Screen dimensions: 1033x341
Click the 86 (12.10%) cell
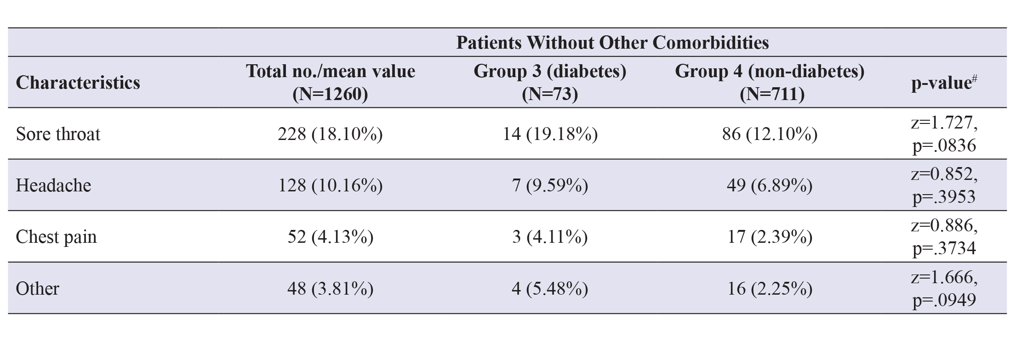(770, 134)
